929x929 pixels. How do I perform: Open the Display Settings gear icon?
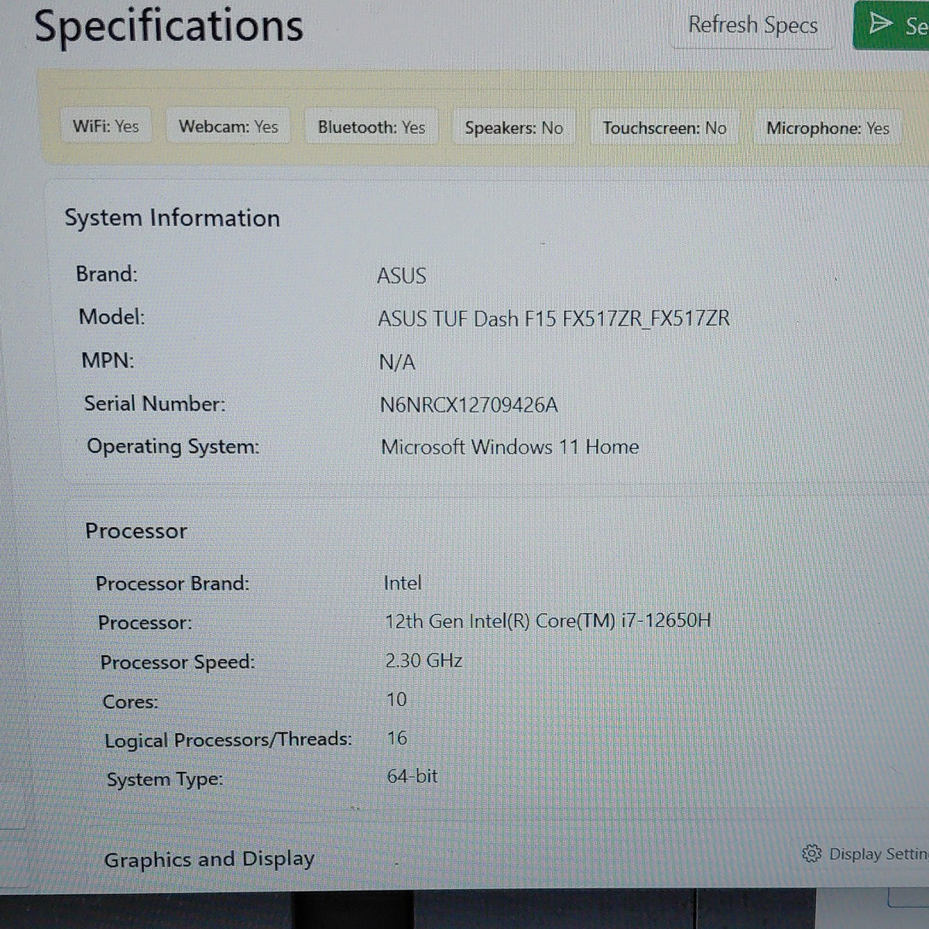(x=811, y=853)
